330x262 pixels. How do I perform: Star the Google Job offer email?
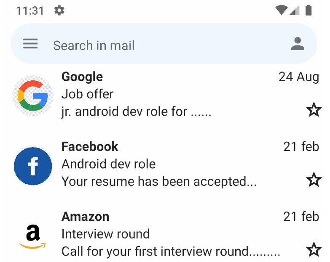click(x=314, y=110)
